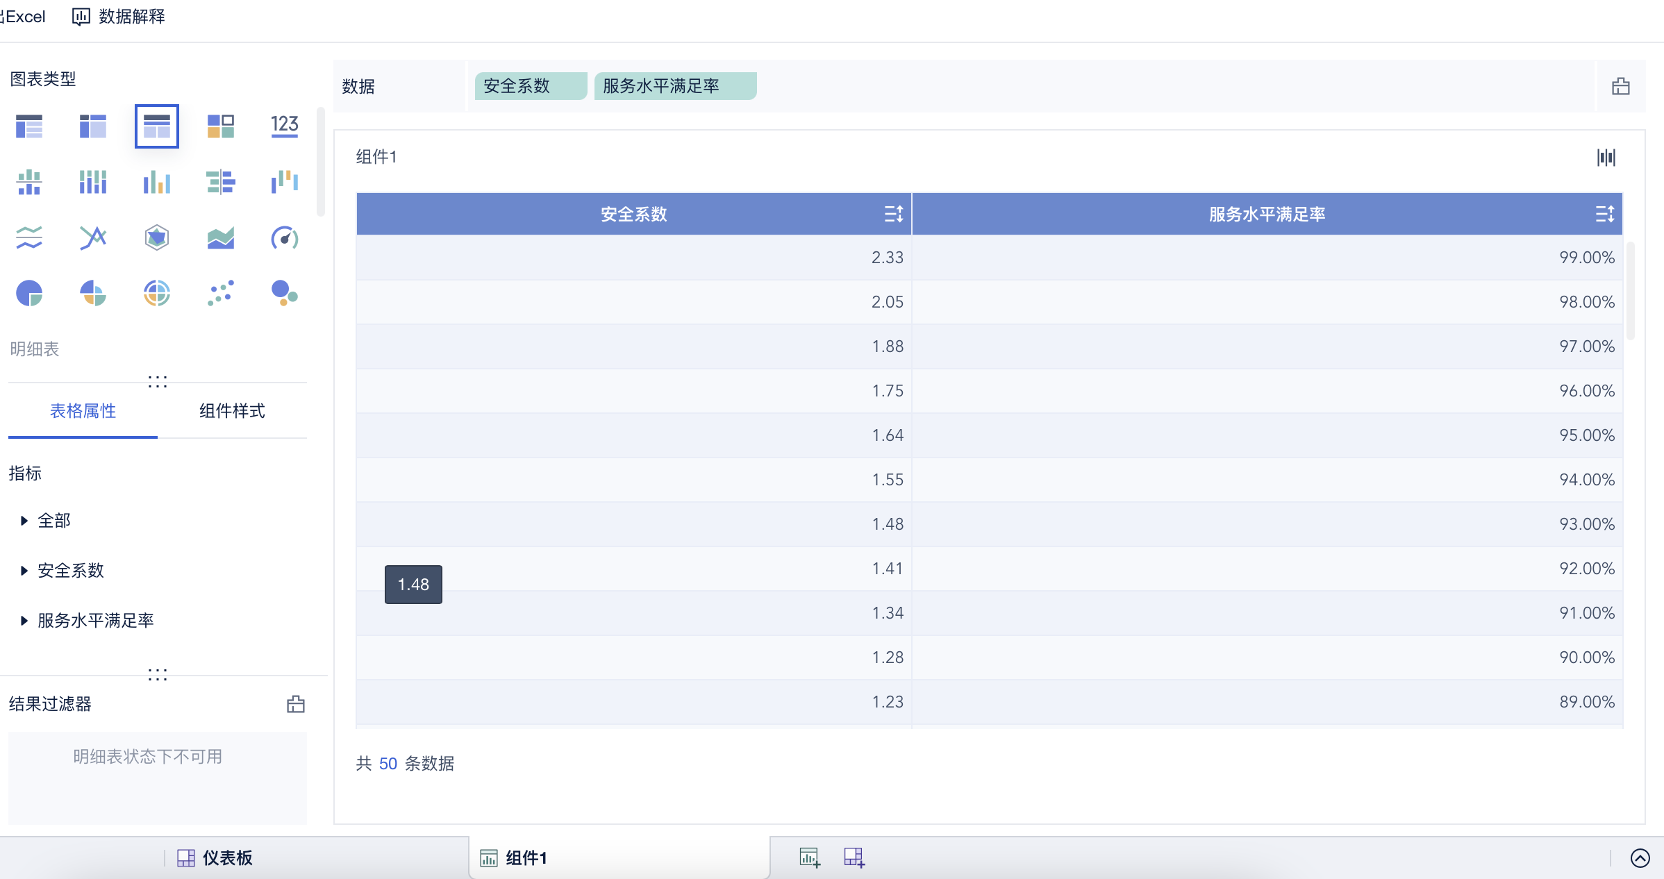Open column settings icon beside 组件1 title

pos(1606,158)
